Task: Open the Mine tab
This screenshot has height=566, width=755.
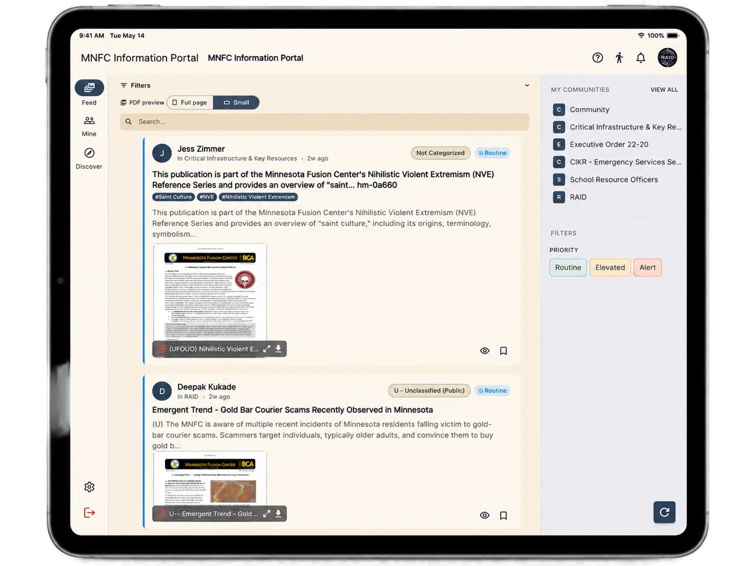Action: coord(89,127)
